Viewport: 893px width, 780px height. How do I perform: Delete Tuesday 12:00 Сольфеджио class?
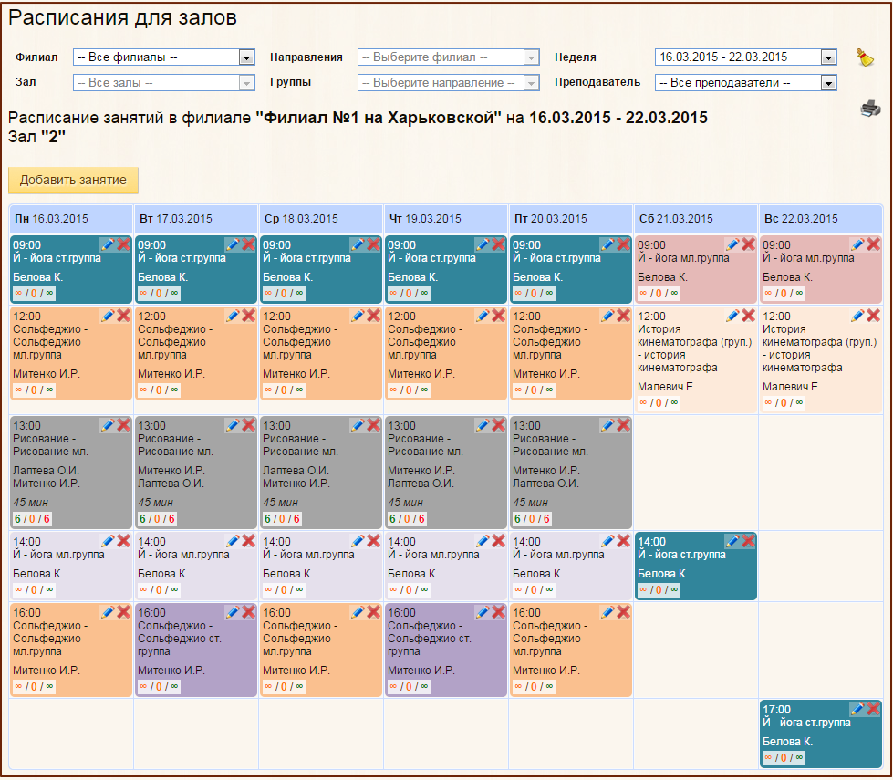click(248, 316)
